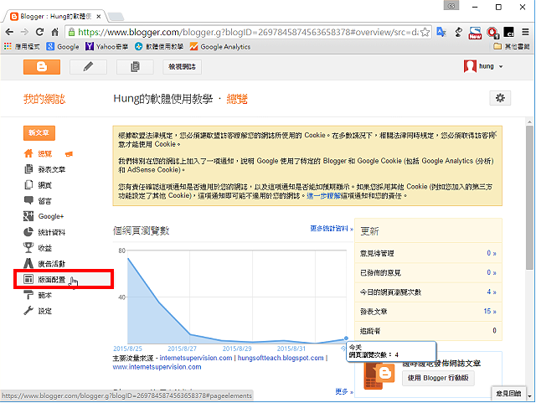The width and height of the screenshot is (536, 403).
Task: Click the 今日的網頁瀏覽次數 count 4 link
Action: (492, 292)
